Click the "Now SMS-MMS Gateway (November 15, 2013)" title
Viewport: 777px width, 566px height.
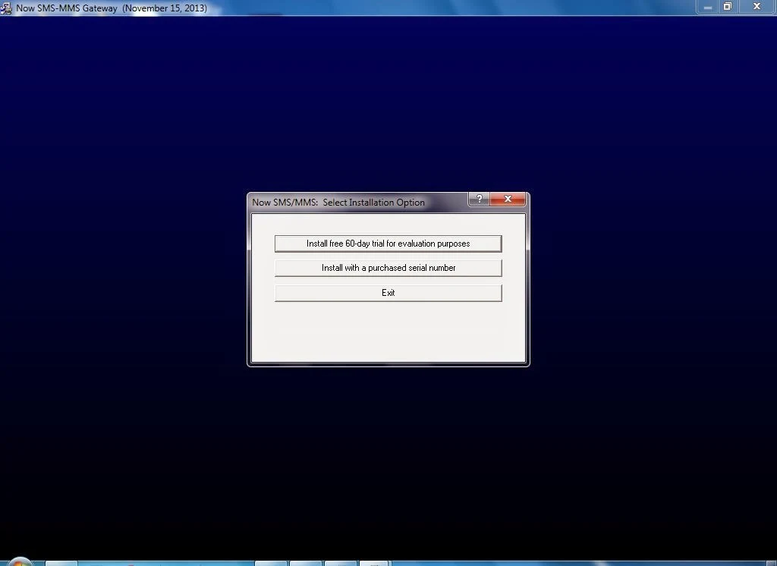point(112,8)
